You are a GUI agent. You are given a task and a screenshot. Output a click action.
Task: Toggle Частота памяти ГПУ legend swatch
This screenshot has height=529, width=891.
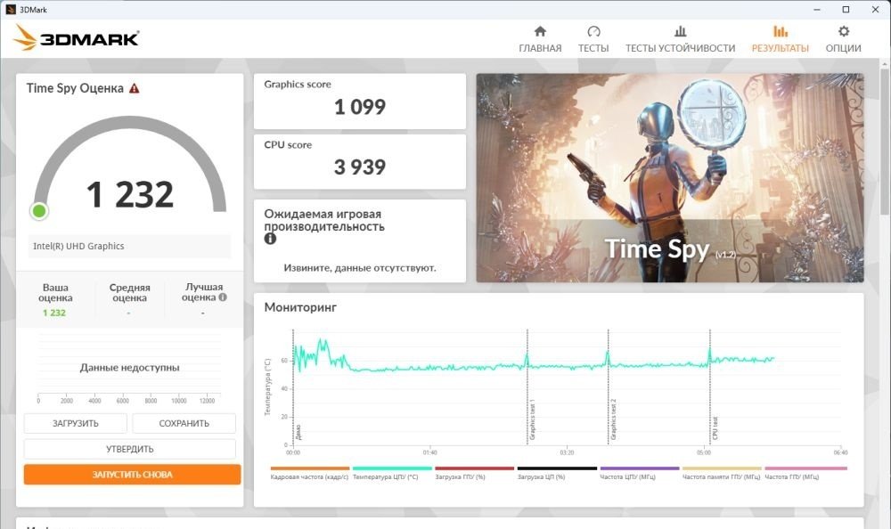coord(722,468)
